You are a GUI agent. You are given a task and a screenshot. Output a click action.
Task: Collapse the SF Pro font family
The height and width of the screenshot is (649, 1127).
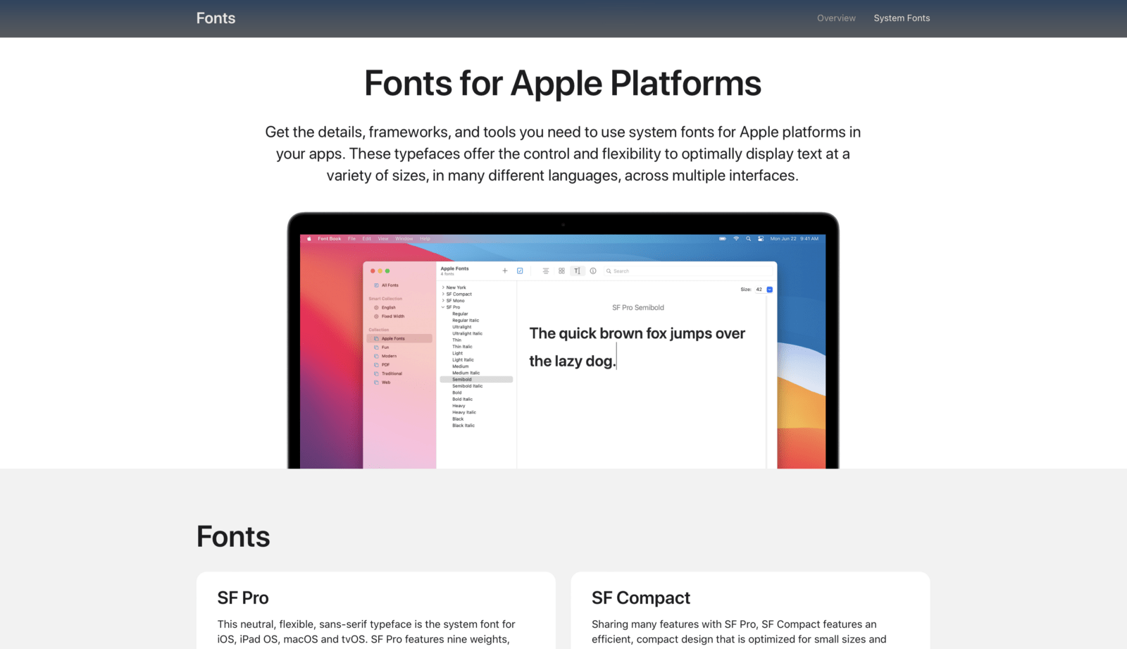pos(443,307)
